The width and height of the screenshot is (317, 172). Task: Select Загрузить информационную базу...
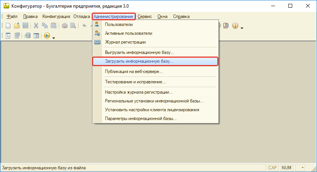(x=155, y=61)
